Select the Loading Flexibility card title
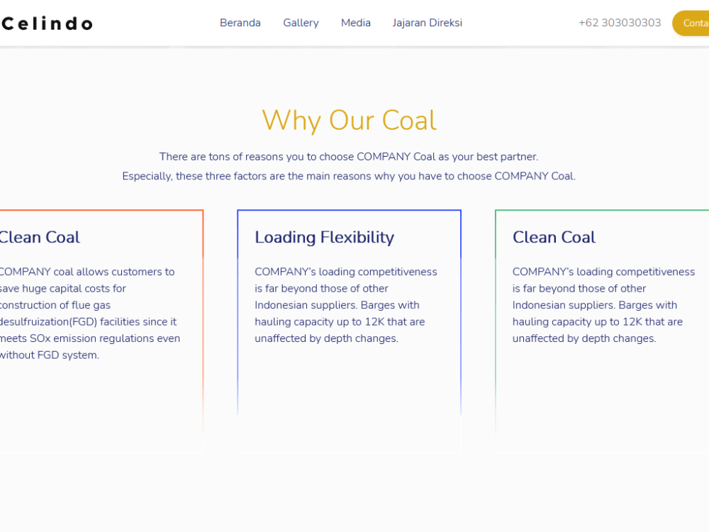 coord(324,237)
